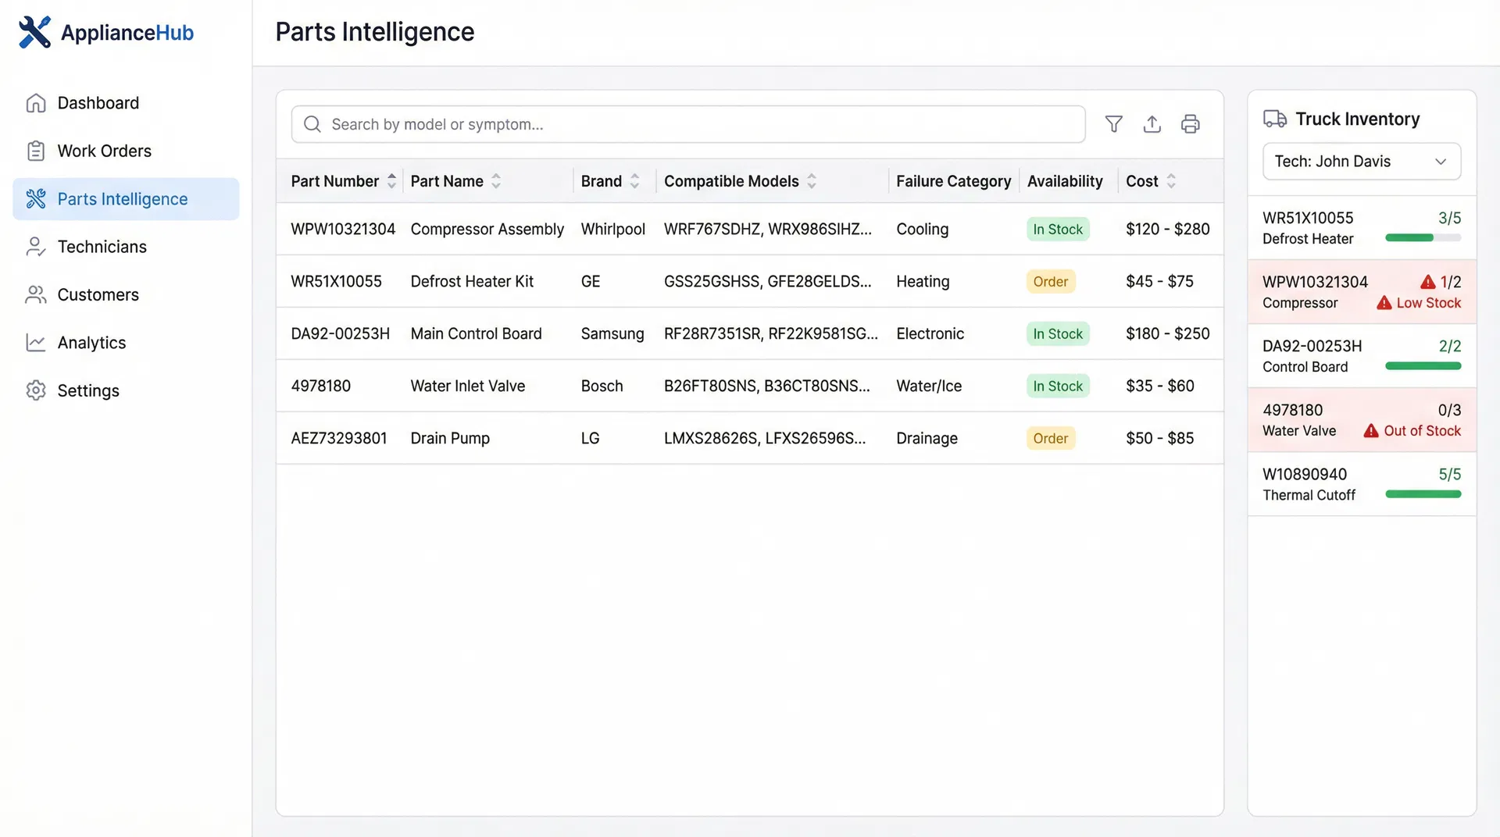Screen dimensions: 1500x837
Task: Click the In Stock badge for Water Inlet Valve
Action: tap(1057, 386)
